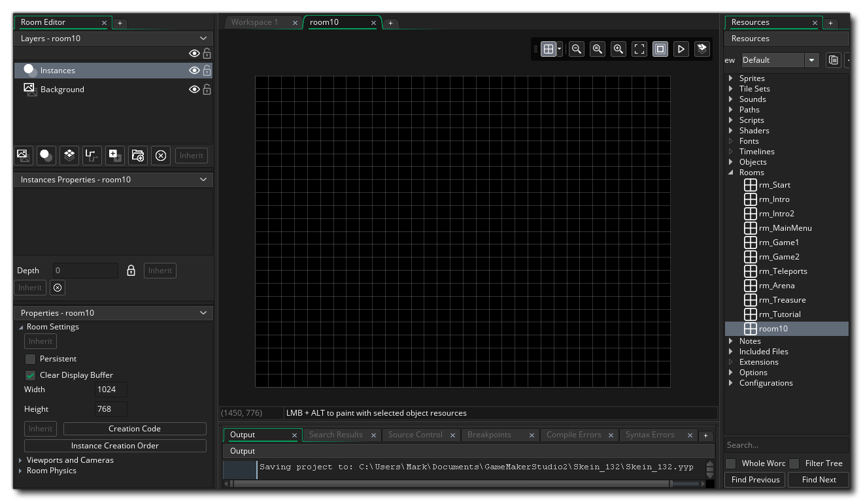
Task: Click the zoom in magnifier icon
Action: click(x=618, y=49)
